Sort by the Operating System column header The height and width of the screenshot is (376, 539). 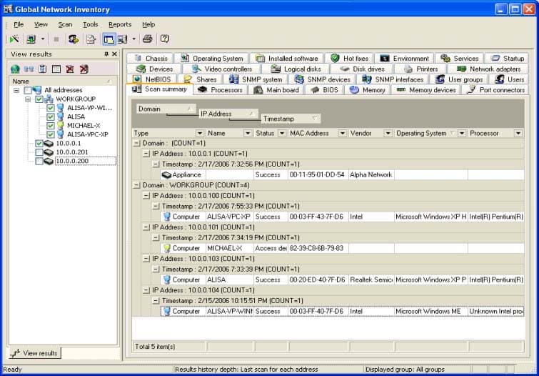click(x=430, y=133)
